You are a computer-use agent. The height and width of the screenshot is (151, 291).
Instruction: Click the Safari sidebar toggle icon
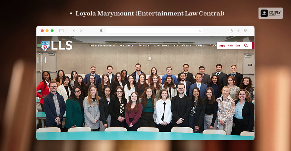[61, 31]
